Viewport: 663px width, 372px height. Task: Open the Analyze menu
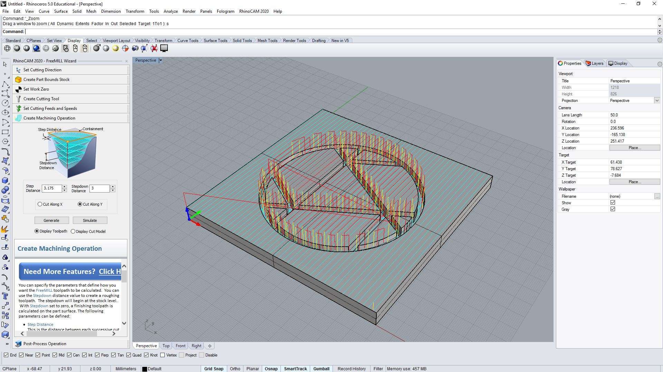click(171, 11)
